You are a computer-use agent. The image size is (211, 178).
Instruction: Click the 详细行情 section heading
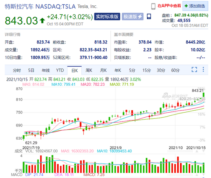(x=13, y=35)
